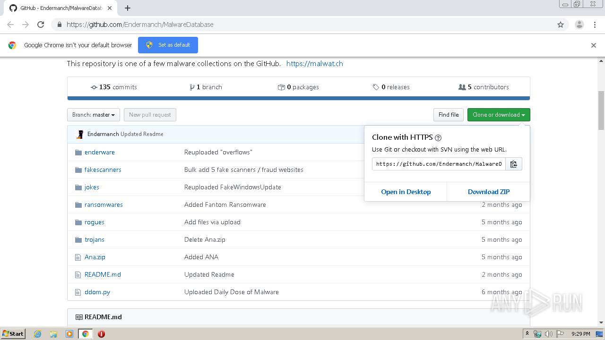Viewport: 605px width, 340px height.
Task: Open the ransomwares folder
Action: pos(104,204)
